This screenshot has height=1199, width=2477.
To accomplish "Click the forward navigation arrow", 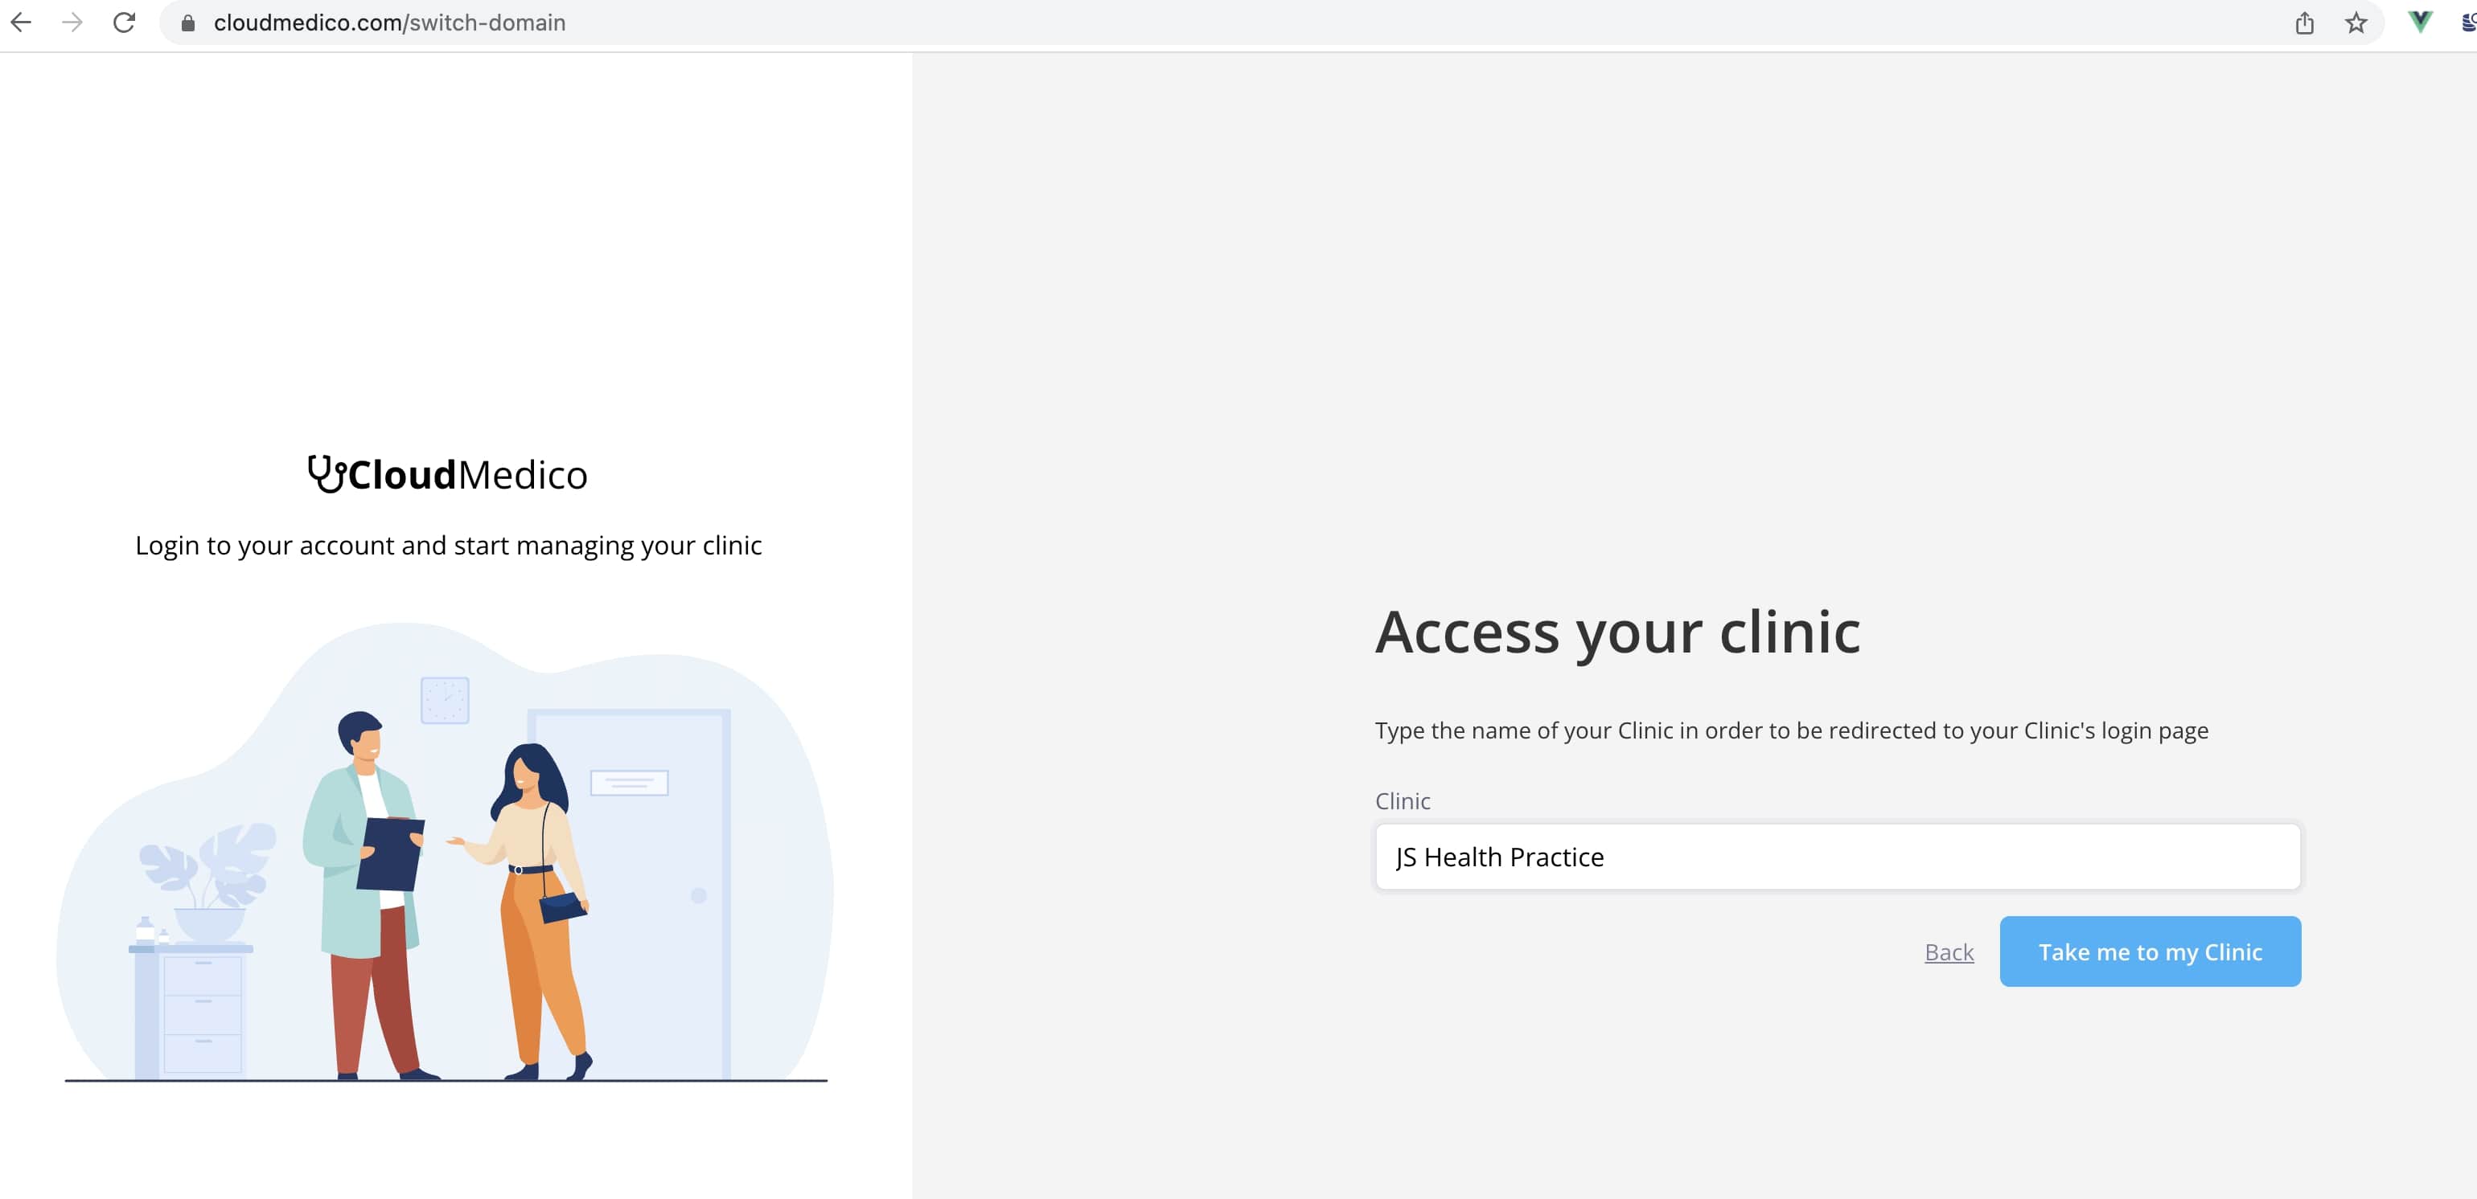I will pos(73,22).
